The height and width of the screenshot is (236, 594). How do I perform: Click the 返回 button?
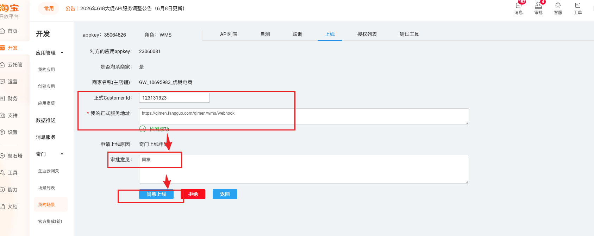click(225, 194)
